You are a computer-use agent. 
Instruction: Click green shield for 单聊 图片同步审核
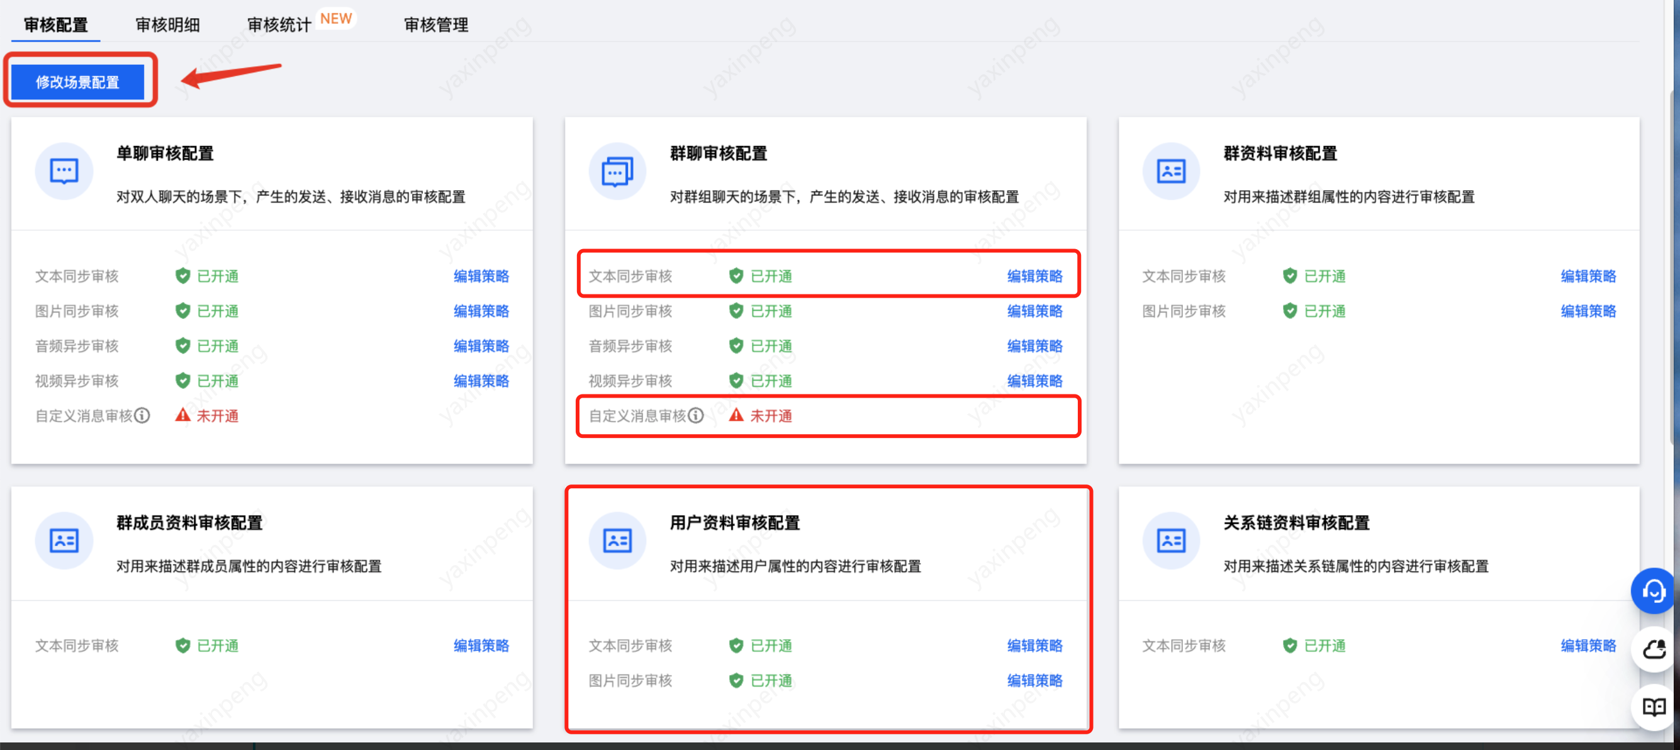click(x=182, y=311)
